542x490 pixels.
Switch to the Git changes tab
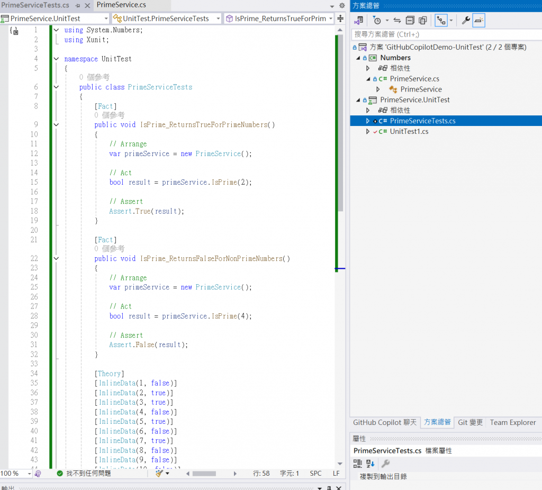coord(470,423)
